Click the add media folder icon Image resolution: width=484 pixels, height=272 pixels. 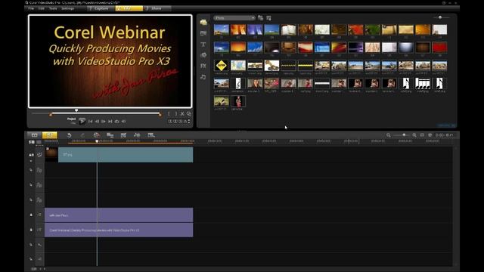click(260, 18)
